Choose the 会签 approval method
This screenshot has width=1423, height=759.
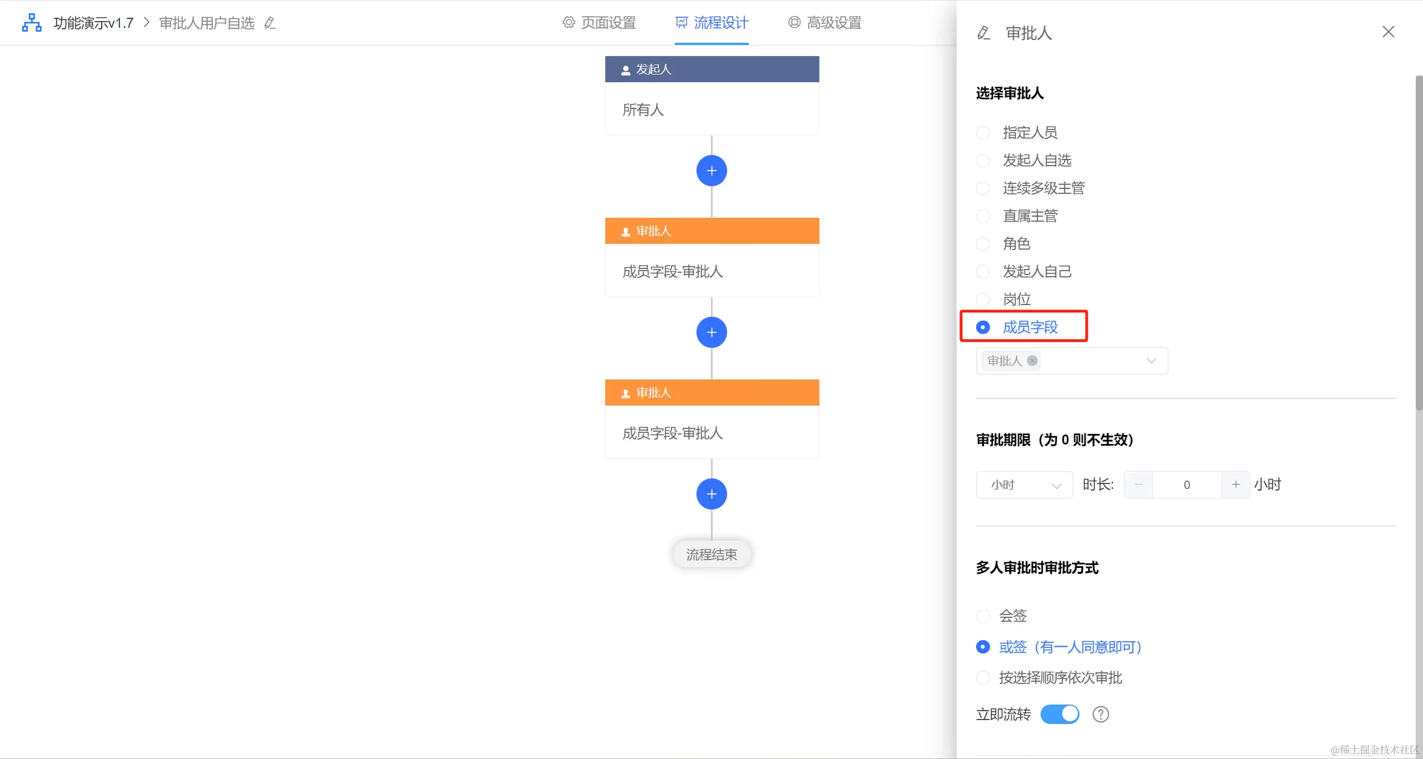[983, 616]
